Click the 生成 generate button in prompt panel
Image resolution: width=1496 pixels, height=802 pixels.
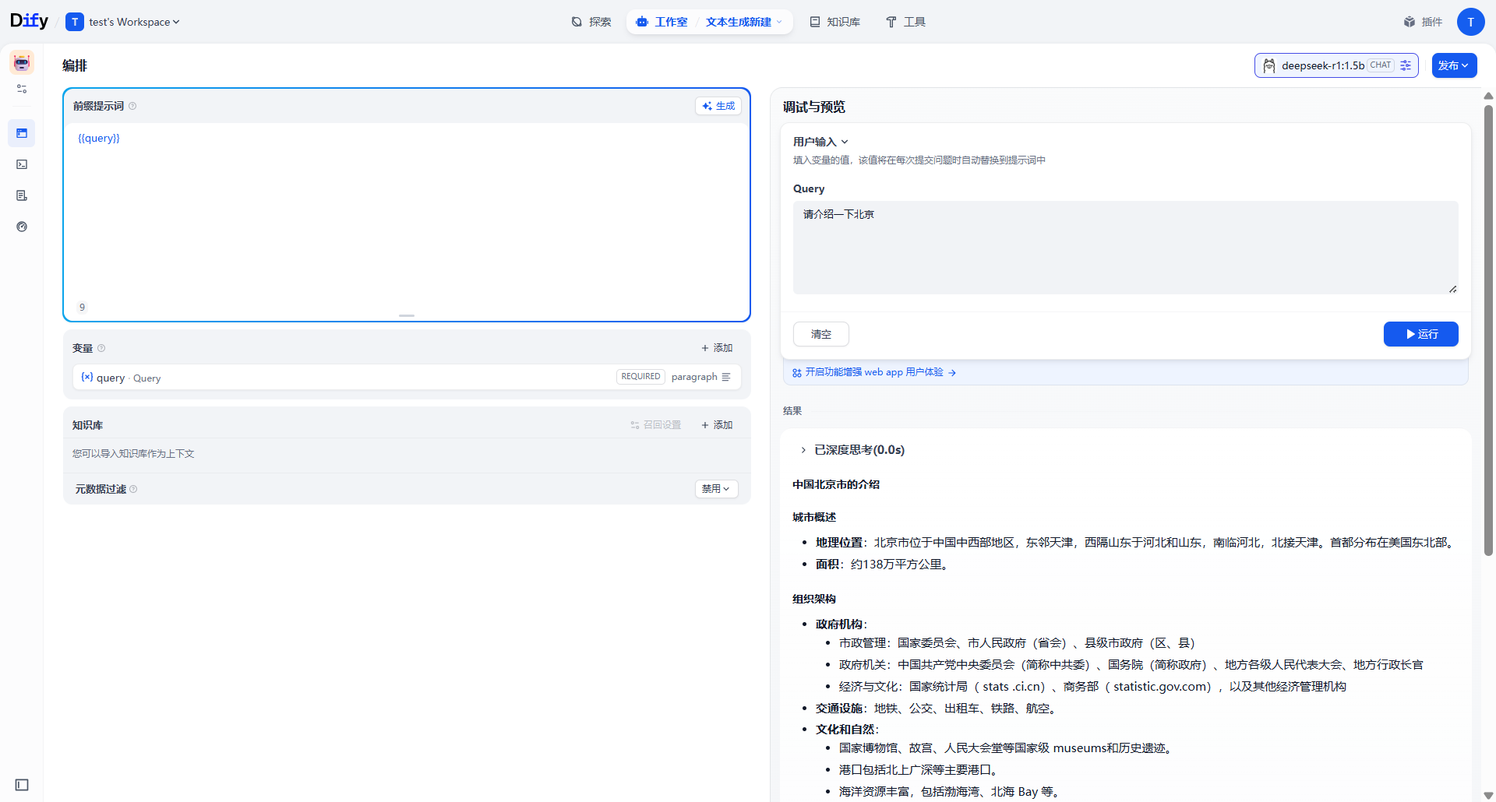click(718, 106)
